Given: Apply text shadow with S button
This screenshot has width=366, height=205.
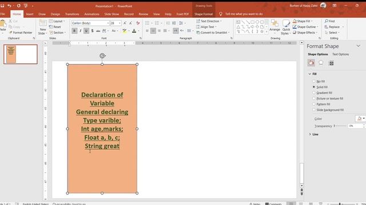Looking at the screenshot, I should point(93,31).
